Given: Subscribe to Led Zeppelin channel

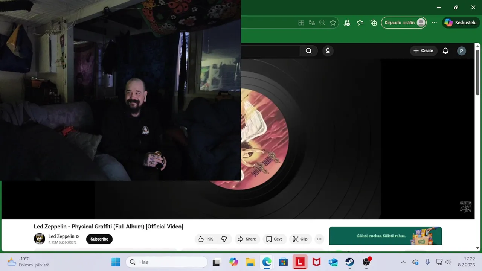Looking at the screenshot, I should (x=99, y=239).
